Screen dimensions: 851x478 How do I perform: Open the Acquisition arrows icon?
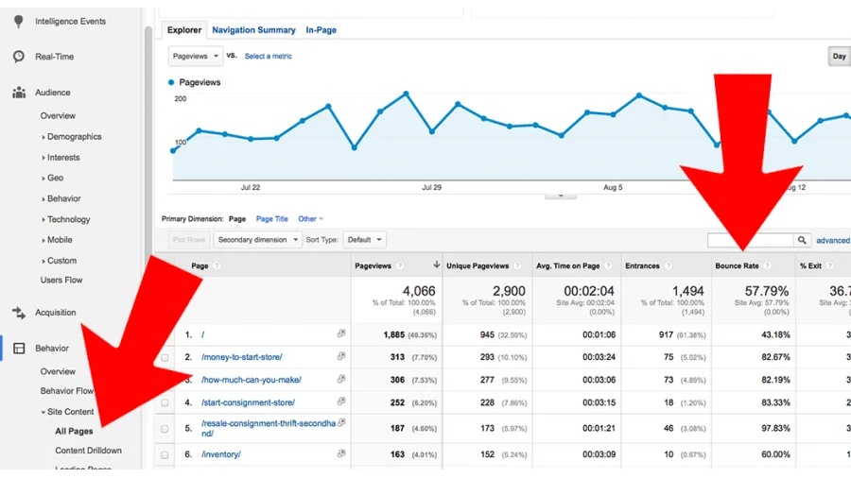[19, 313]
